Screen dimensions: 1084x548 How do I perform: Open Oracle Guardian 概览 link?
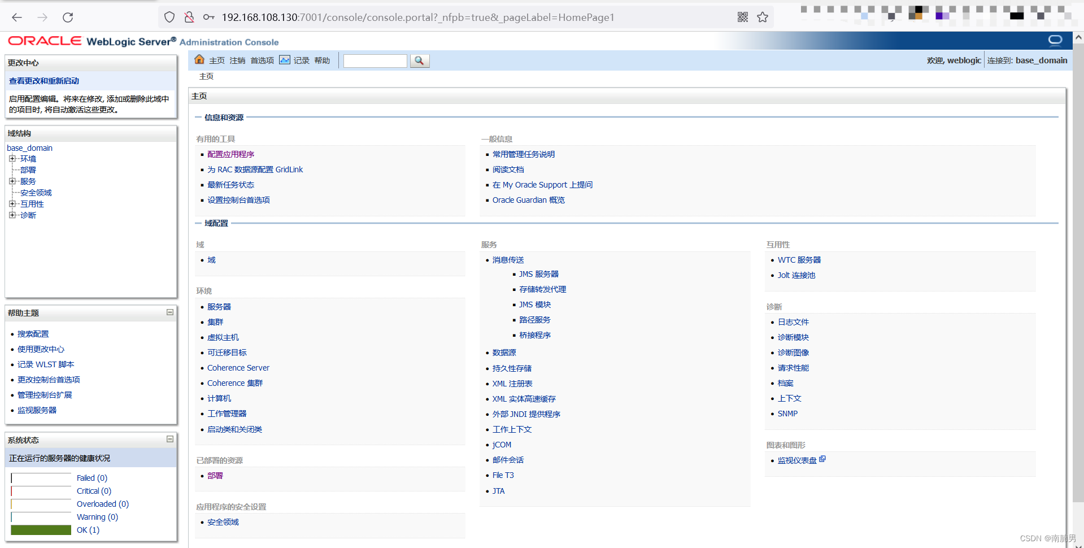[528, 200]
